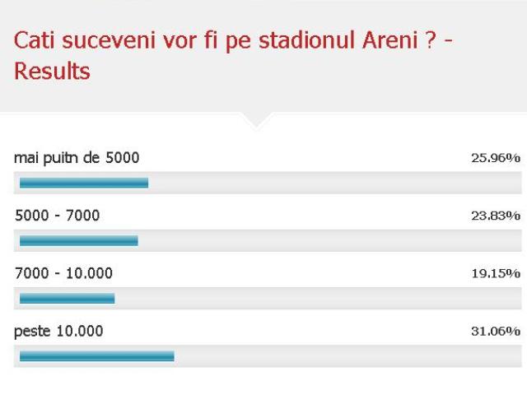The width and height of the screenshot is (527, 395).
Task: Click the downward pointer notch below the header
Action: 257,120
